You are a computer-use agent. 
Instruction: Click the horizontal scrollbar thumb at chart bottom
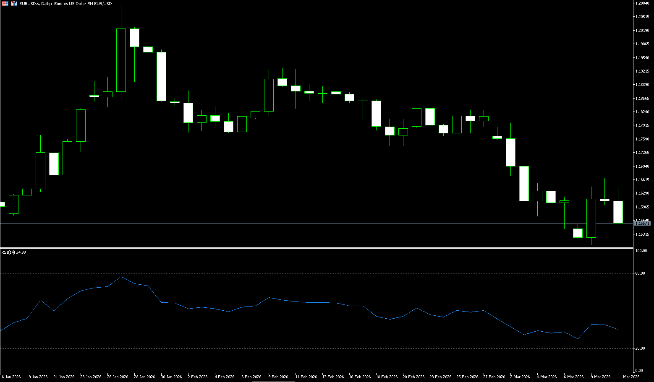pyautogui.click(x=273, y=381)
